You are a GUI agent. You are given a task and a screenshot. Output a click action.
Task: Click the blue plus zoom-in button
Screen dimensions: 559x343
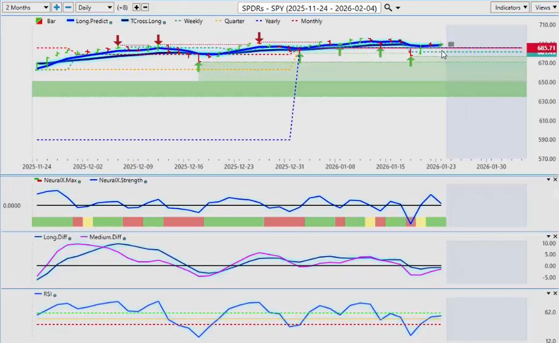point(57,8)
